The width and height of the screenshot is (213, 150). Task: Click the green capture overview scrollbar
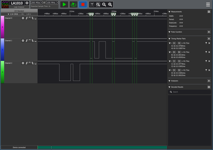coord(102,147)
